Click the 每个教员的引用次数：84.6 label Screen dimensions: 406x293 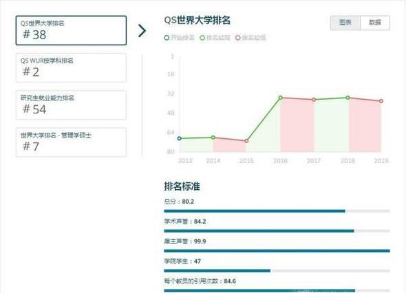pos(200,281)
